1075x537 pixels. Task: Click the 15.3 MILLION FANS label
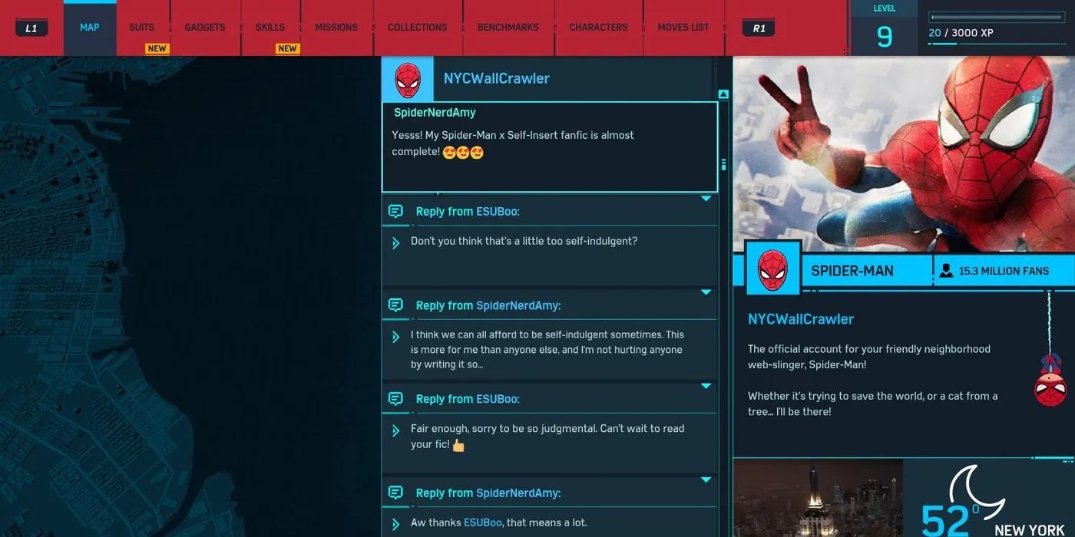pos(1004,271)
